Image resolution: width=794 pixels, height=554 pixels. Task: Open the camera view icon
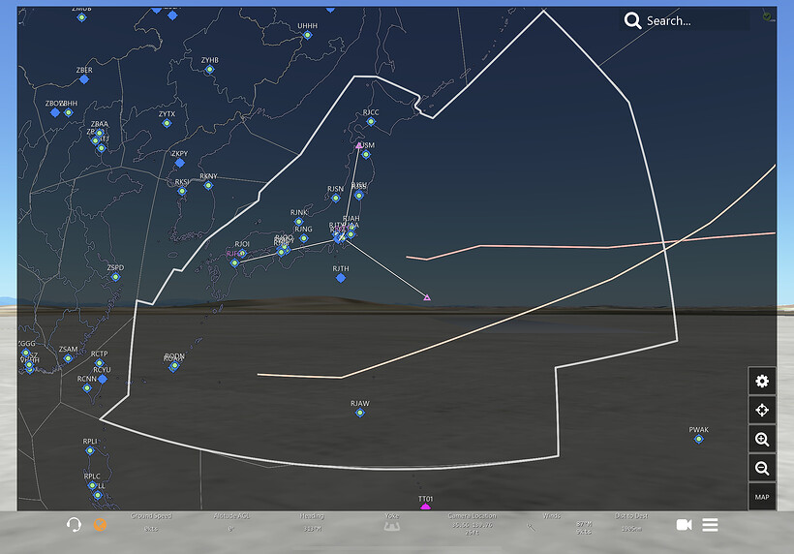pos(684,525)
